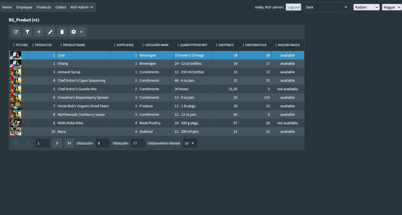The height and width of the screenshot is (215, 402).
Task: Open items-per-page dropdown showing 10
Action: tap(190, 143)
